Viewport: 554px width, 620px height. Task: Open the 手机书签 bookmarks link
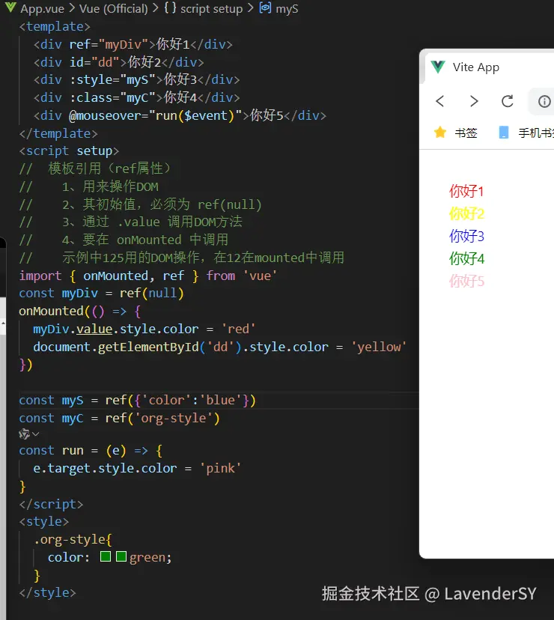click(x=535, y=133)
